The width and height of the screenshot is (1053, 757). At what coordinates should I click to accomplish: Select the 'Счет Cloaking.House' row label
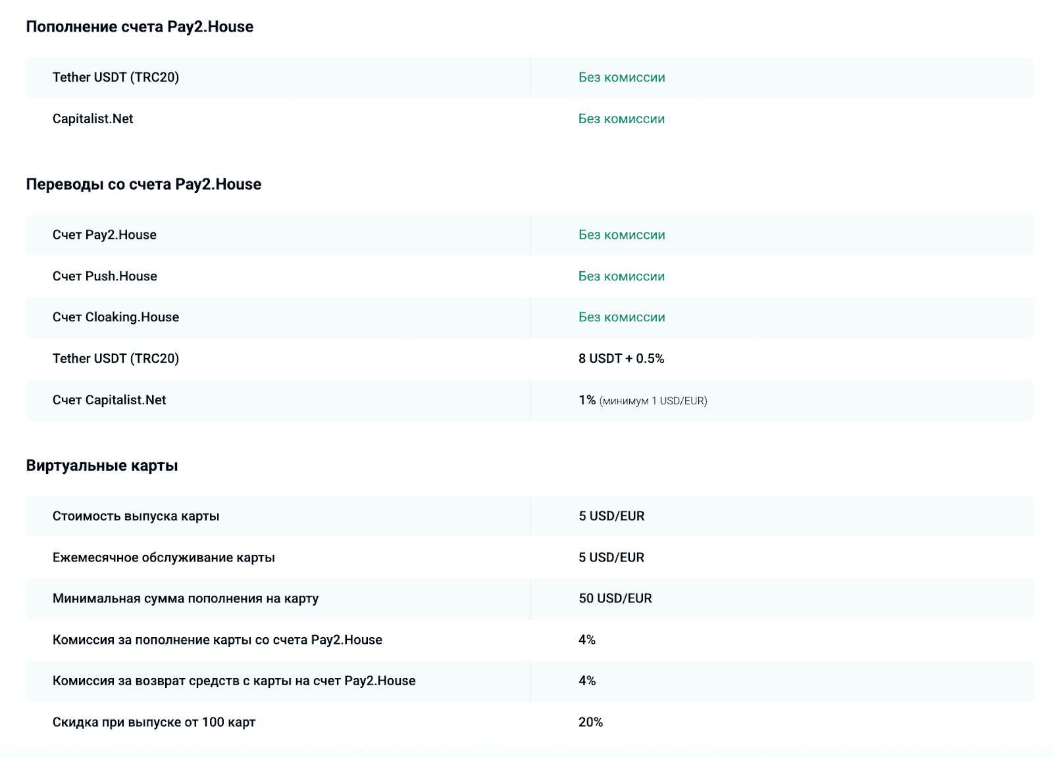click(116, 317)
